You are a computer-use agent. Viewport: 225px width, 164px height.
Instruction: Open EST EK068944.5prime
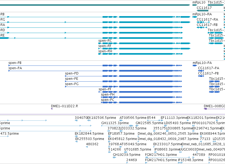tap(212, 134)
